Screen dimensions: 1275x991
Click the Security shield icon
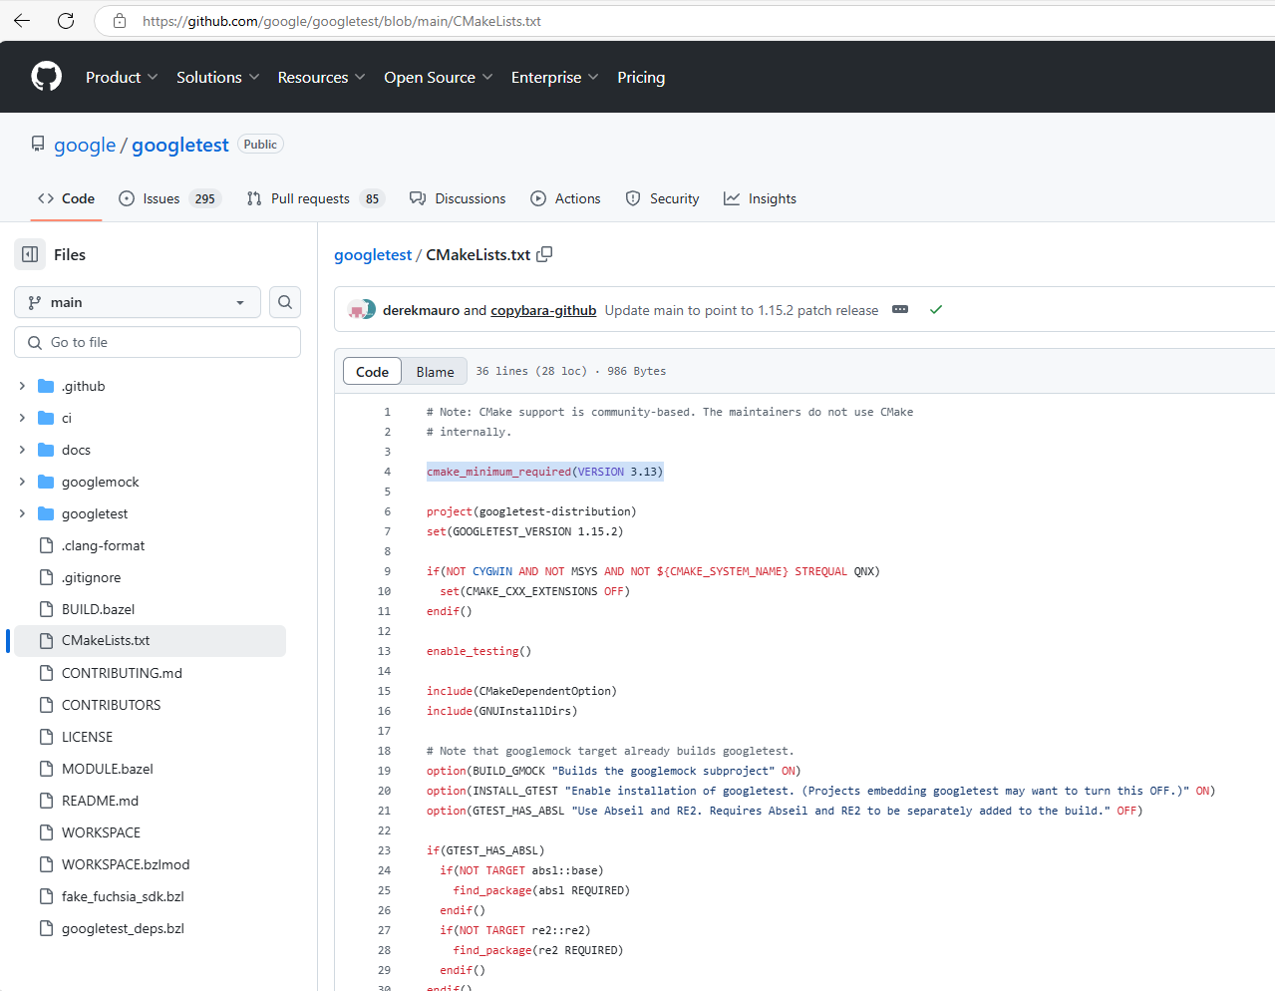point(633,198)
